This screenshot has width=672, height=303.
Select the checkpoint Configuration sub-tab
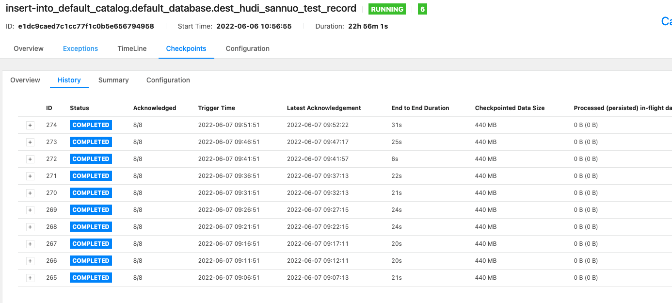click(168, 80)
